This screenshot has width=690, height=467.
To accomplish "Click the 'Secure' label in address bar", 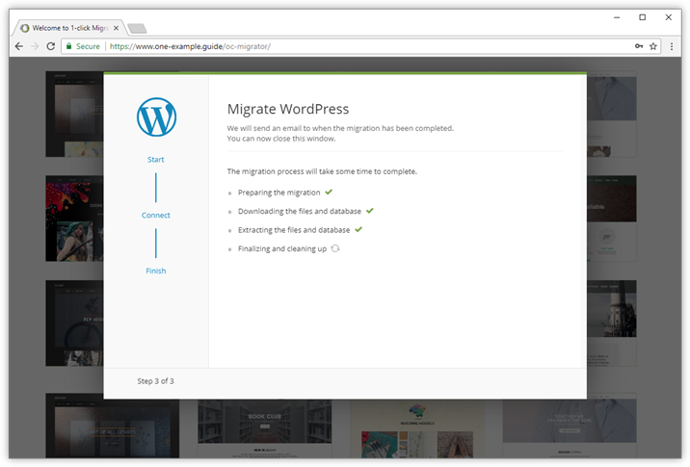I will 88,46.
